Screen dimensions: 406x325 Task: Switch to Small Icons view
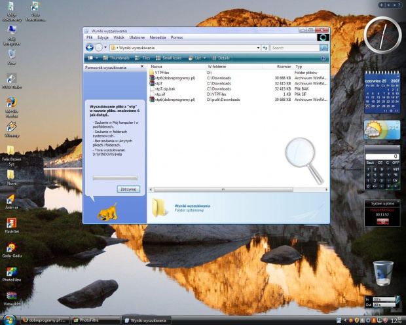click(168, 58)
